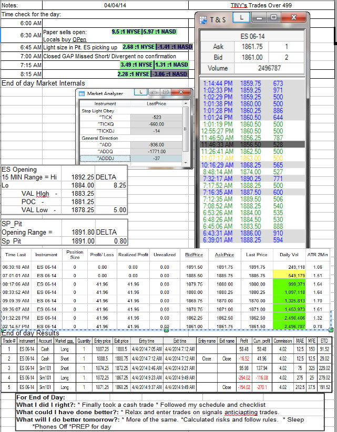Click the Market Analyzer window icon
Viewport: 337px width, 432px height.
tap(81, 93)
